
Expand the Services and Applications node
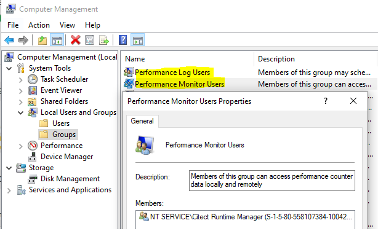tap(9, 190)
